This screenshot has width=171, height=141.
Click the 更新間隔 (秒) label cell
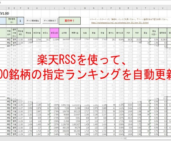12,21
